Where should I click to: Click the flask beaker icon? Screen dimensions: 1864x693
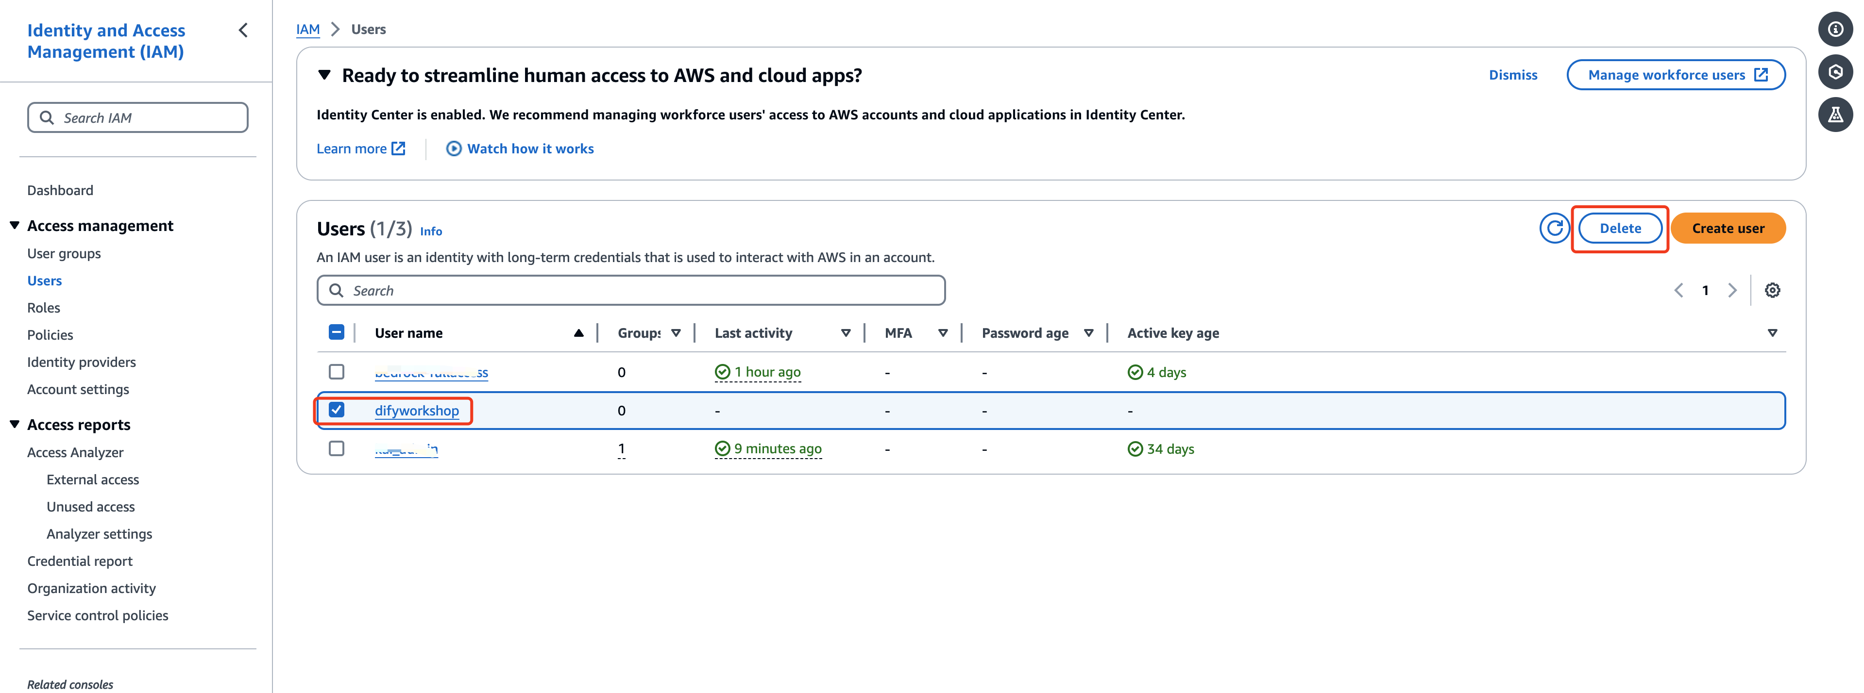(x=1835, y=115)
